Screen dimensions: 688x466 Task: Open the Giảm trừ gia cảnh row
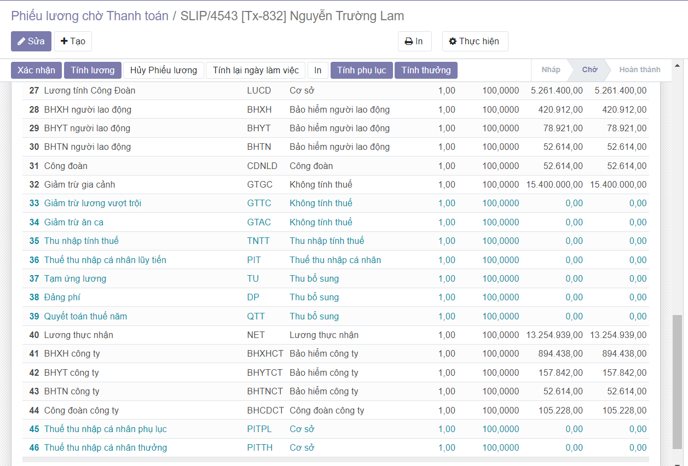tap(79, 184)
